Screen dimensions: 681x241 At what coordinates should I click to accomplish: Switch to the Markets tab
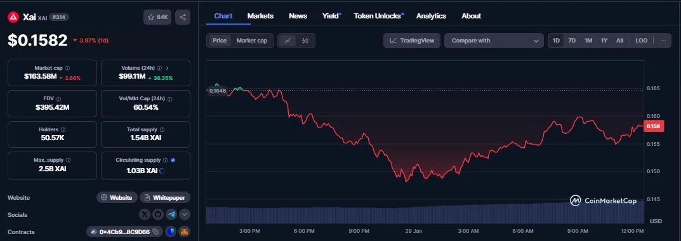point(261,16)
